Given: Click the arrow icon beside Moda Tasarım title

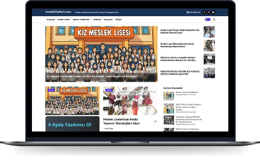Looking at the screenshot, I should coord(155,121).
